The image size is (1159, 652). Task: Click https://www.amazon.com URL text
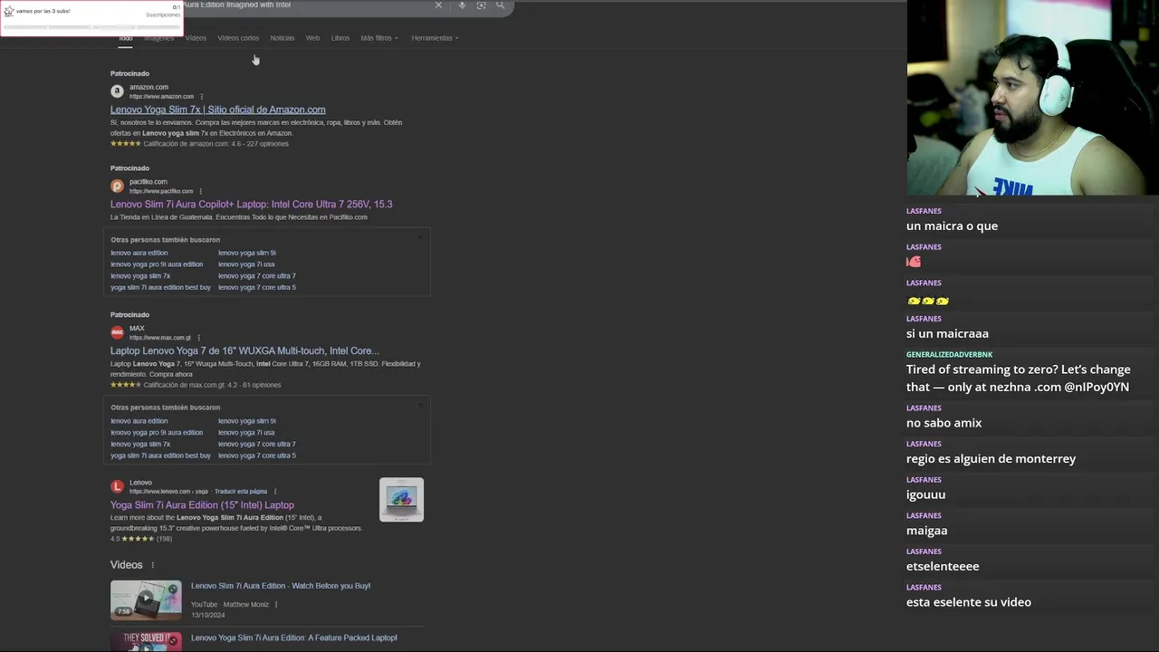(161, 96)
